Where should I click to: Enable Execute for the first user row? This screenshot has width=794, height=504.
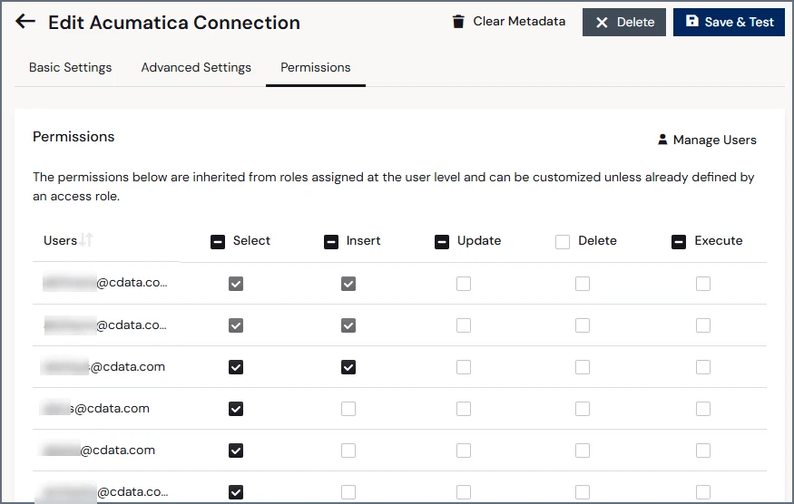(x=703, y=284)
